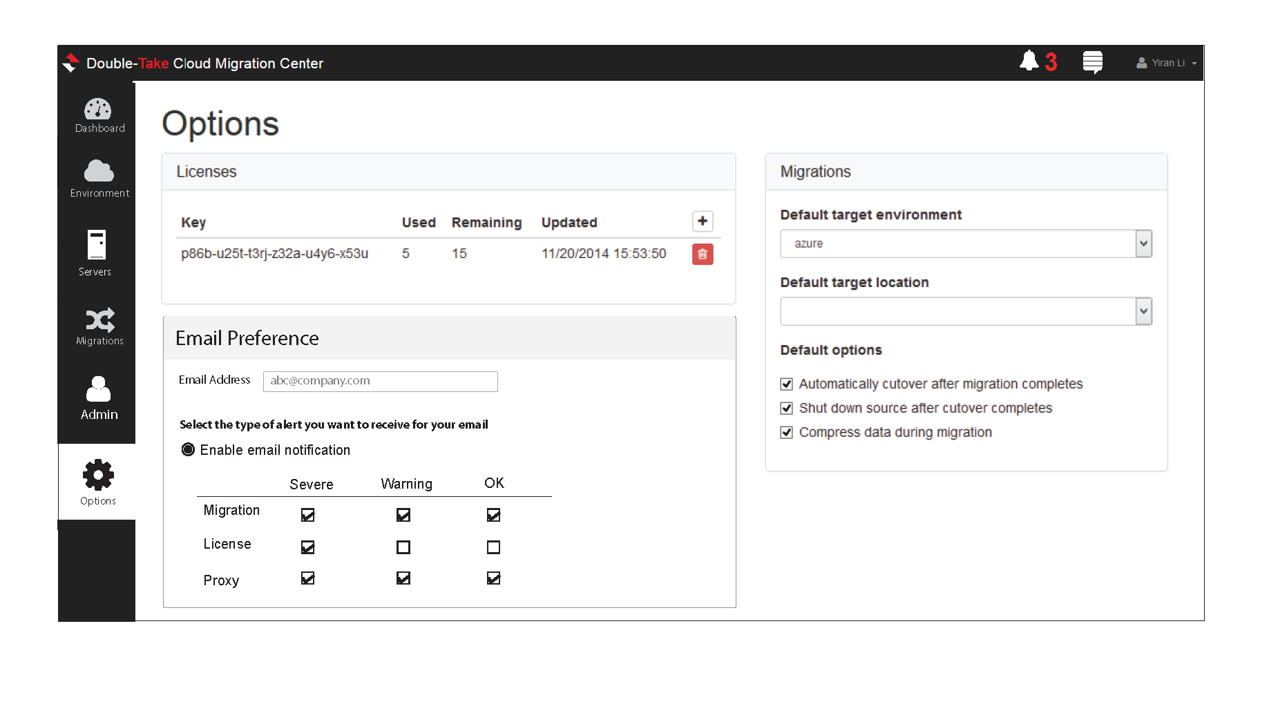Add a new license with plus button
1278x715 pixels.
[703, 221]
